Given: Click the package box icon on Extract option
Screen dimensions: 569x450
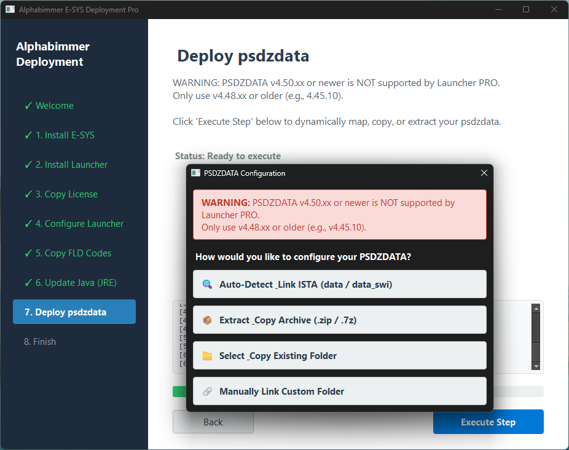Looking at the screenshot, I should [207, 320].
